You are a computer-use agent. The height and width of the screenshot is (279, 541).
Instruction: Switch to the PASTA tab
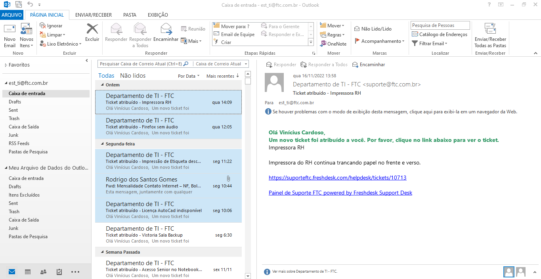point(130,15)
